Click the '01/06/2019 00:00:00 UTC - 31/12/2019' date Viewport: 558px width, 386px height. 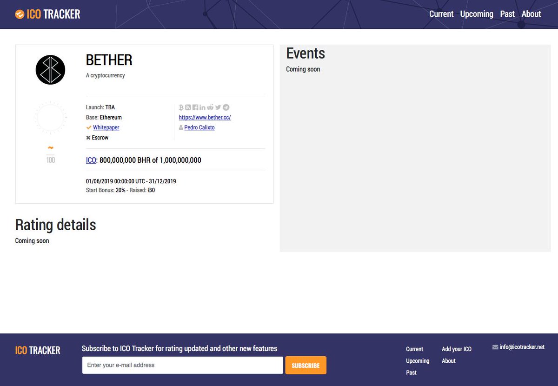coord(131,181)
